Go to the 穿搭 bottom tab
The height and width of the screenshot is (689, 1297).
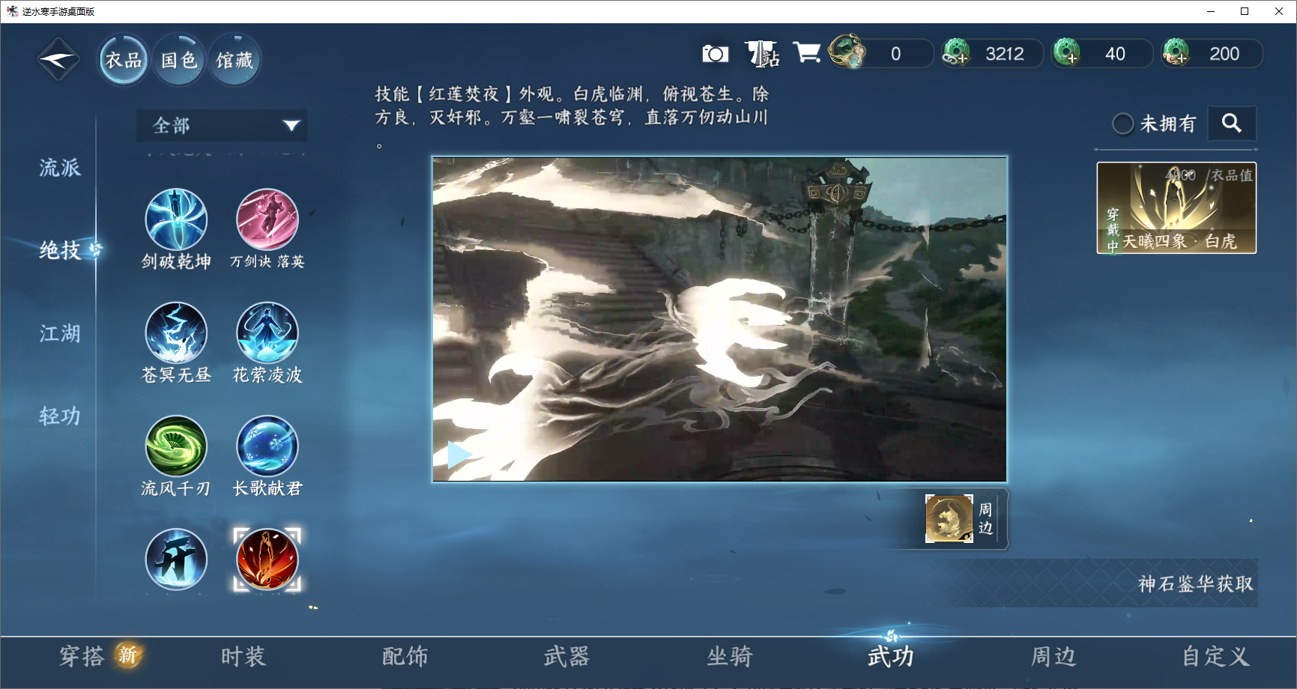click(82, 657)
